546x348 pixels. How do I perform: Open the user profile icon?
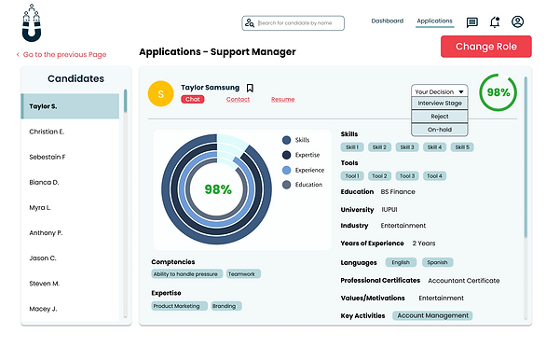[517, 21]
